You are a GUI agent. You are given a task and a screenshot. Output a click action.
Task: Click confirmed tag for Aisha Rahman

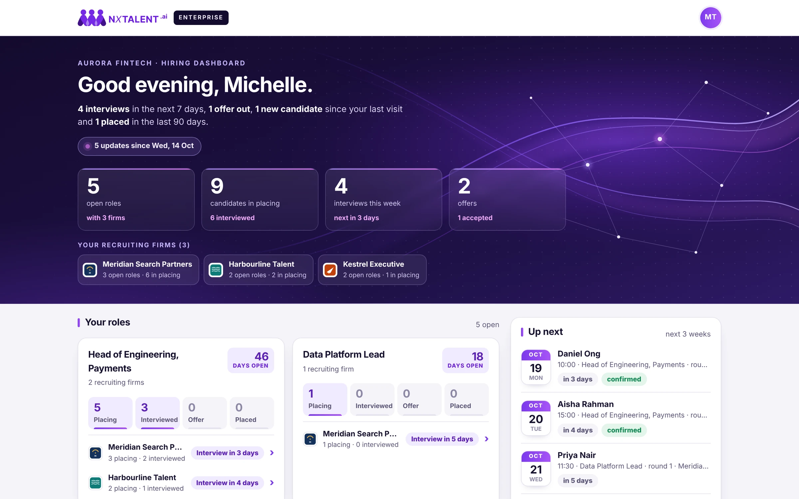624,430
